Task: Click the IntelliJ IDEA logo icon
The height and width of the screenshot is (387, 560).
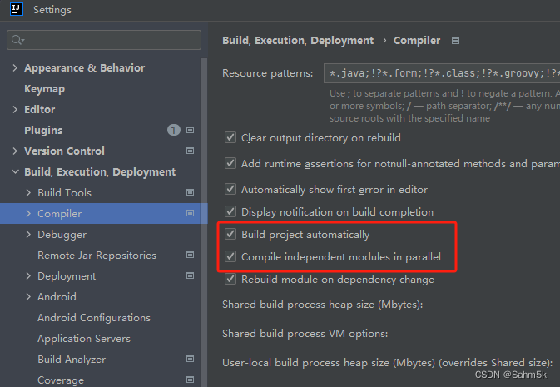Action: [17, 9]
